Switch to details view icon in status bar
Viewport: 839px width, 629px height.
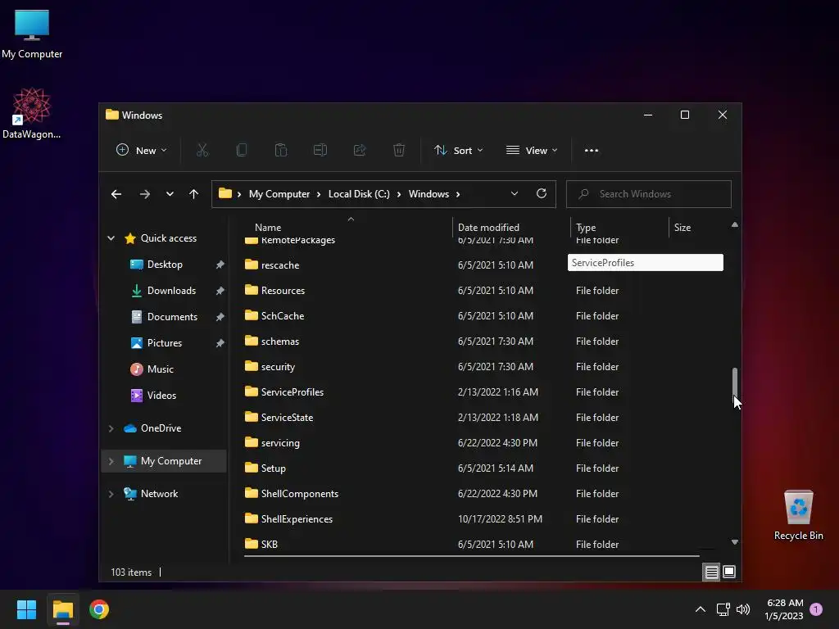tap(711, 572)
